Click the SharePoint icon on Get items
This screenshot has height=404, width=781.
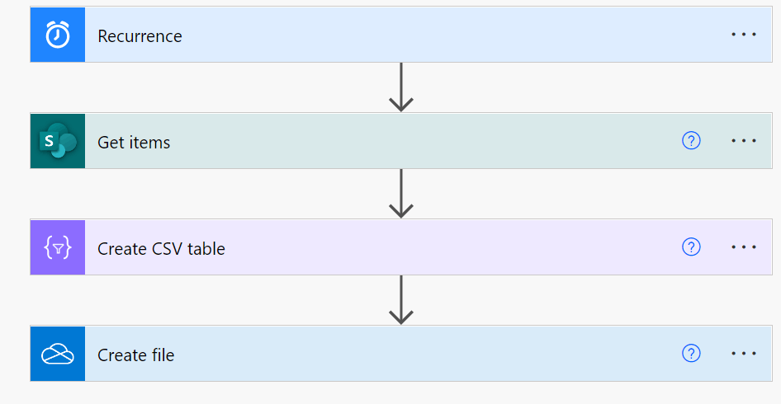pyautogui.click(x=58, y=141)
